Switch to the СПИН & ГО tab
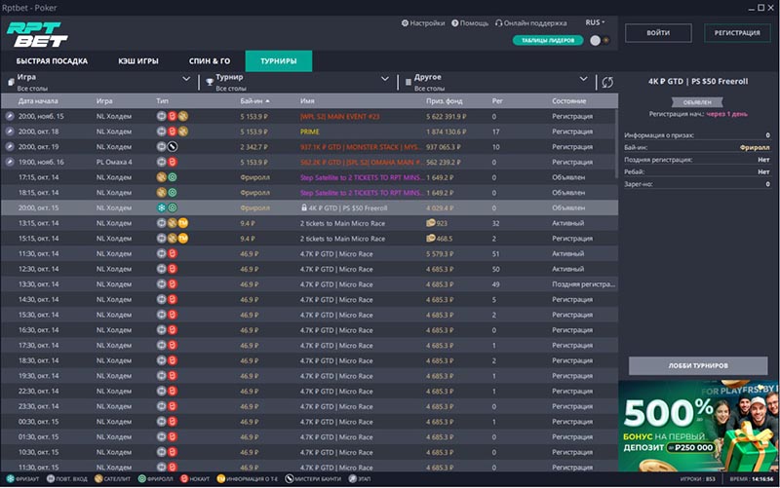Screen dimensions: 780x488 (x=208, y=61)
